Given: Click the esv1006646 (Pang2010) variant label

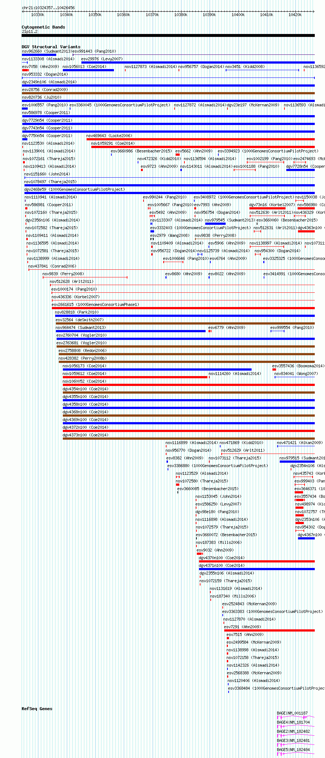Looking at the screenshot, I should 186,259.
